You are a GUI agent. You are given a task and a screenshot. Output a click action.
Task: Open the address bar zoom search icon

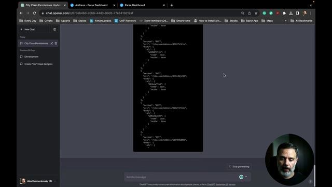[243, 13]
